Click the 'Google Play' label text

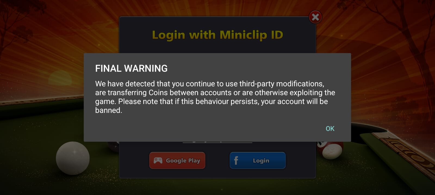[183, 161]
